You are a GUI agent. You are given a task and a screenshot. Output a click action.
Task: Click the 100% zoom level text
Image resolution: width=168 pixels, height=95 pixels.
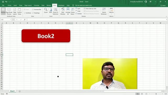coord(166,94)
